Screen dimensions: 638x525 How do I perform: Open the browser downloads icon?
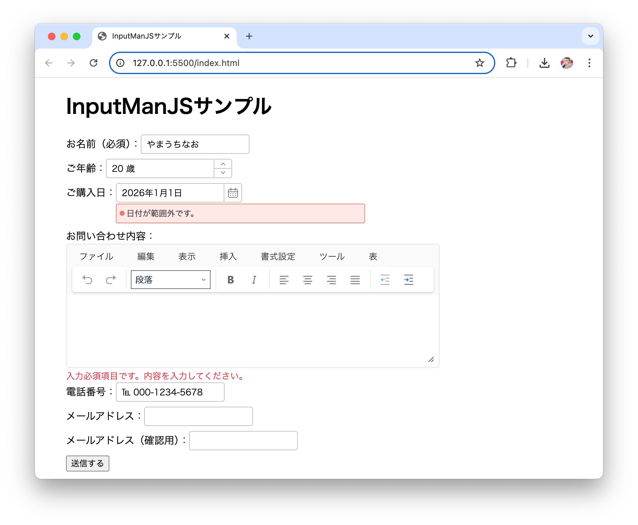point(544,63)
